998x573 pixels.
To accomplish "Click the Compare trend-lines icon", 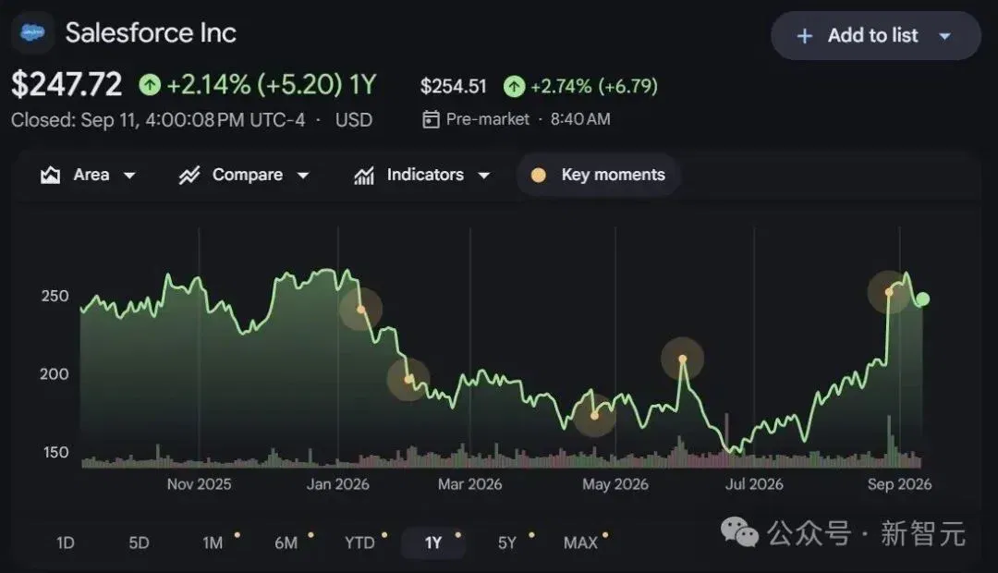I will [189, 175].
